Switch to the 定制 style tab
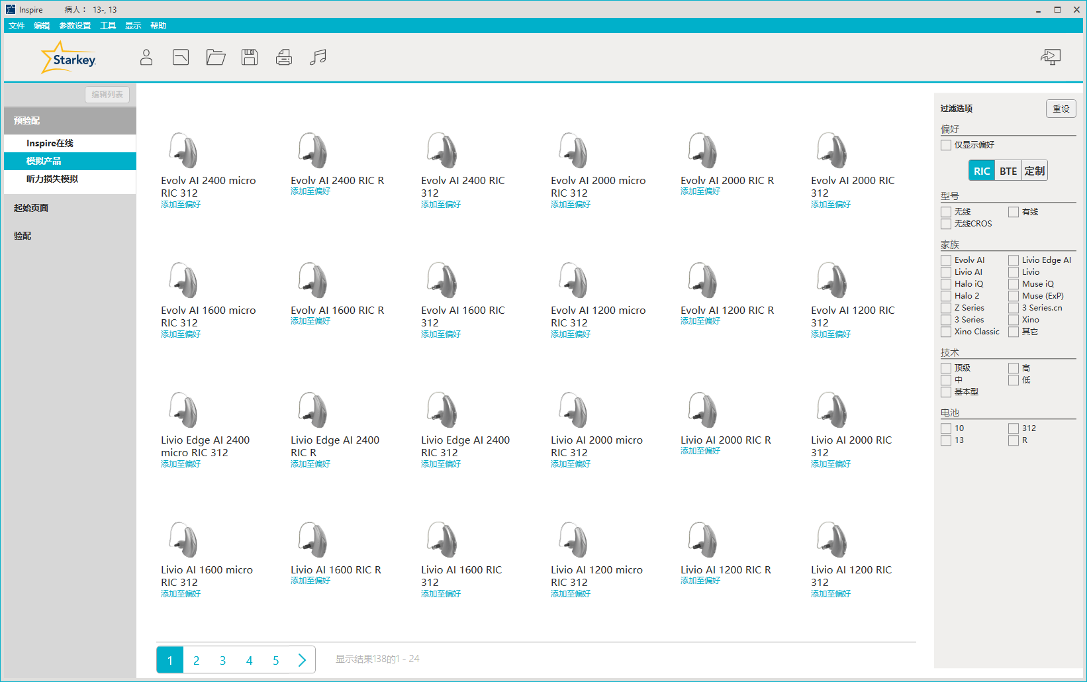 coord(1035,171)
